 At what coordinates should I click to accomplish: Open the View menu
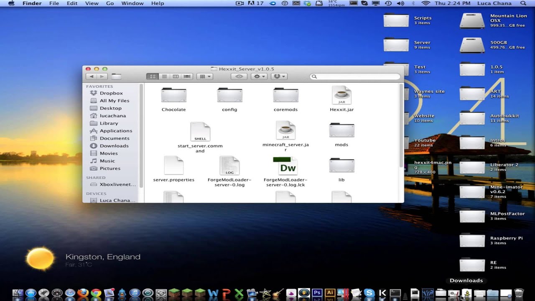click(92, 3)
